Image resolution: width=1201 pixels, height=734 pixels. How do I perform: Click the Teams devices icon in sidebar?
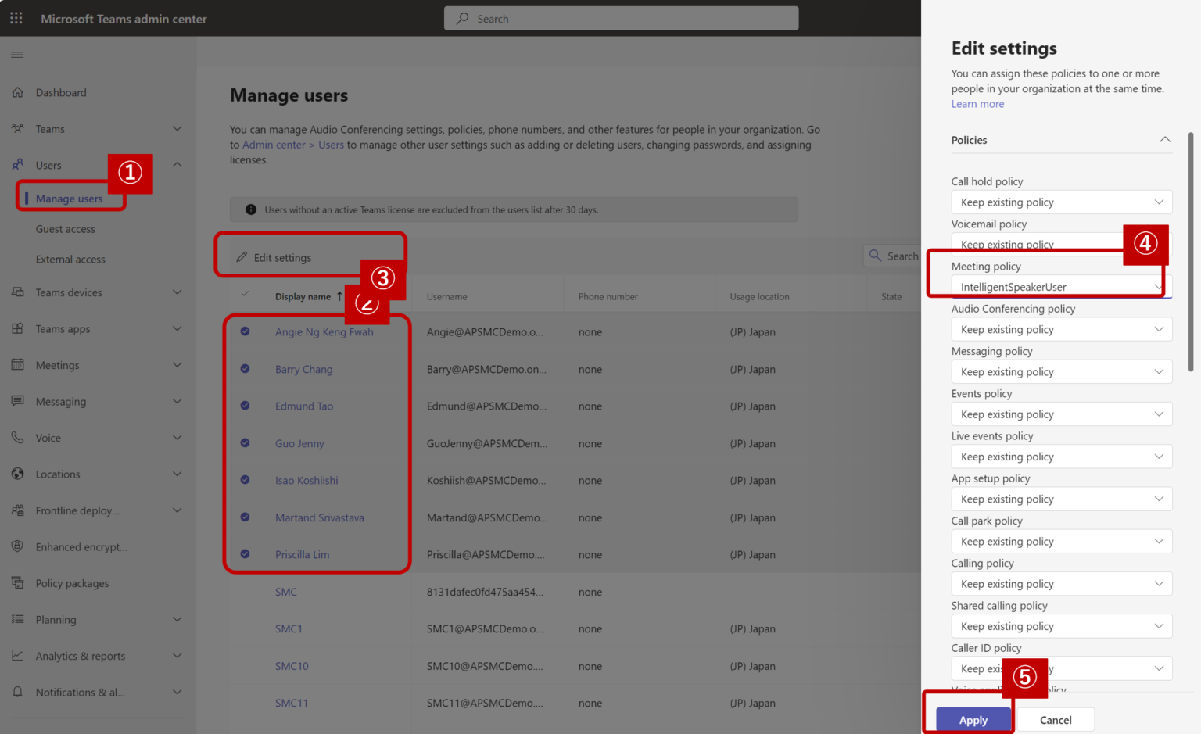coord(18,292)
